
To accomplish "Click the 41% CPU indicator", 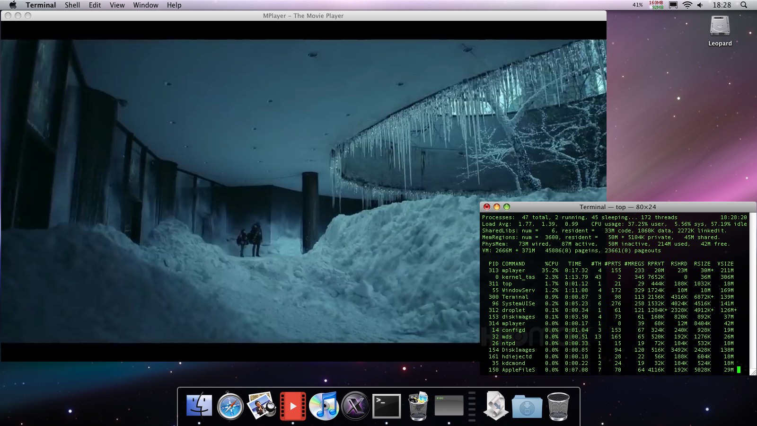I will [x=638, y=5].
